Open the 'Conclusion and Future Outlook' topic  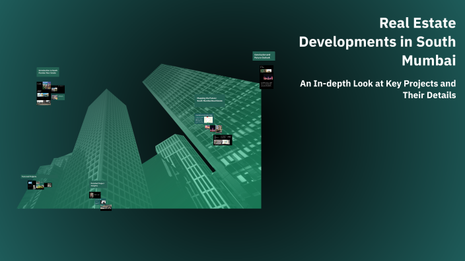point(264,56)
